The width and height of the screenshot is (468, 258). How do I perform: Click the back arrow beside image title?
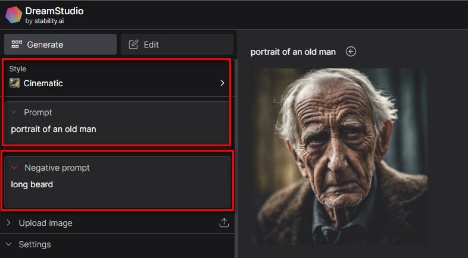click(x=351, y=52)
